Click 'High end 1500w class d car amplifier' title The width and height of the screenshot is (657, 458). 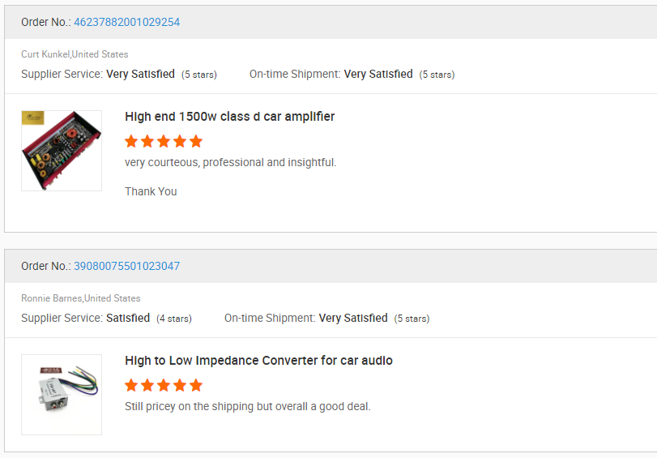pyautogui.click(x=229, y=117)
